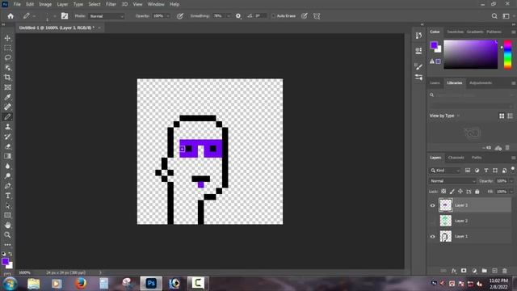Screen dimensions: 517x291
Task: Select the Zoom tool
Action: point(7,235)
